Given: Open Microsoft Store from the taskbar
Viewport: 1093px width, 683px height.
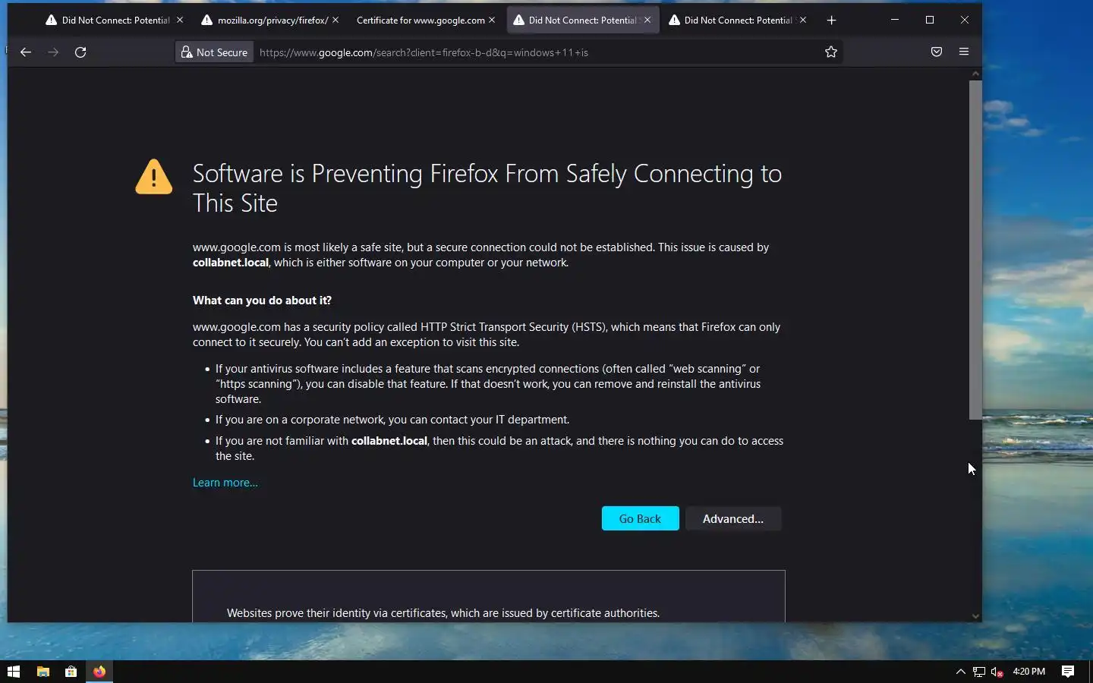Looking at the screenshot, I should click(71, 672).
